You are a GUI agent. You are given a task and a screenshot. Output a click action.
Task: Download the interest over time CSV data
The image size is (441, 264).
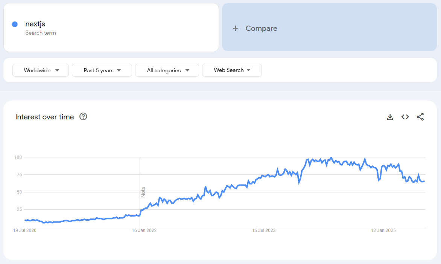390,117
